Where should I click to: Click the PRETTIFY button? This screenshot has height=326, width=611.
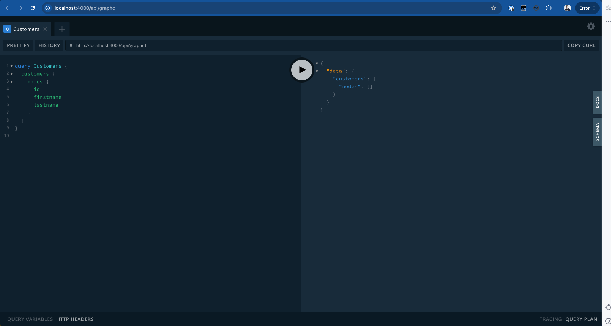point(18,45)
